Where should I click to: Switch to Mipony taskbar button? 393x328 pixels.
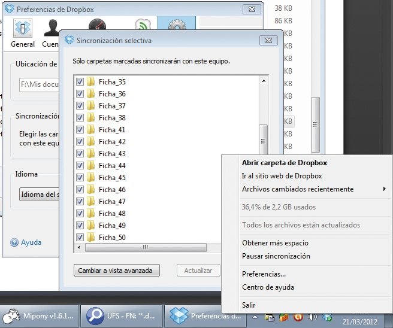click(39, 316)
